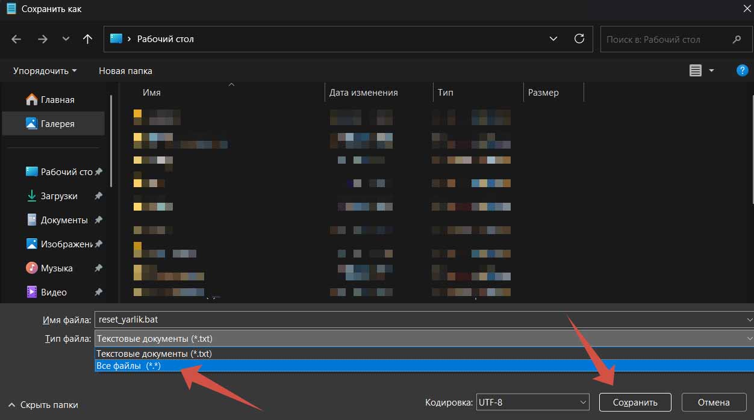Screen dimensions: 754x420
Task: Click the Отмена button
Action: tap(713, 403)
